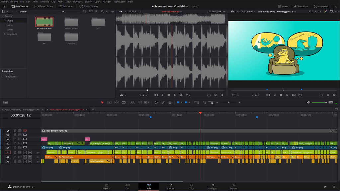Switch to the Deliver page
The image size is (340, 191).
click(x=233, y=186)
